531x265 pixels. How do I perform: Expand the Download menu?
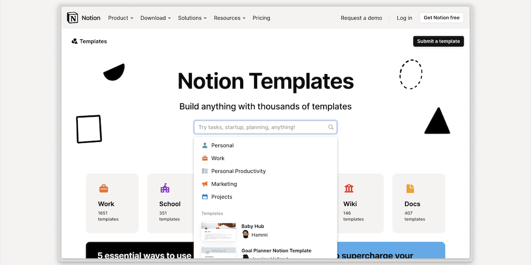(x=156, y=18)
